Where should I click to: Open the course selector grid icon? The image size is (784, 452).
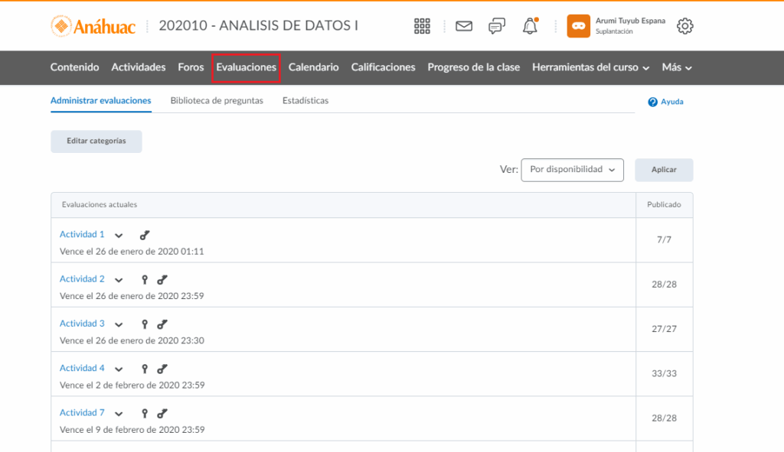pyautogui.click(x=422, y=26)
